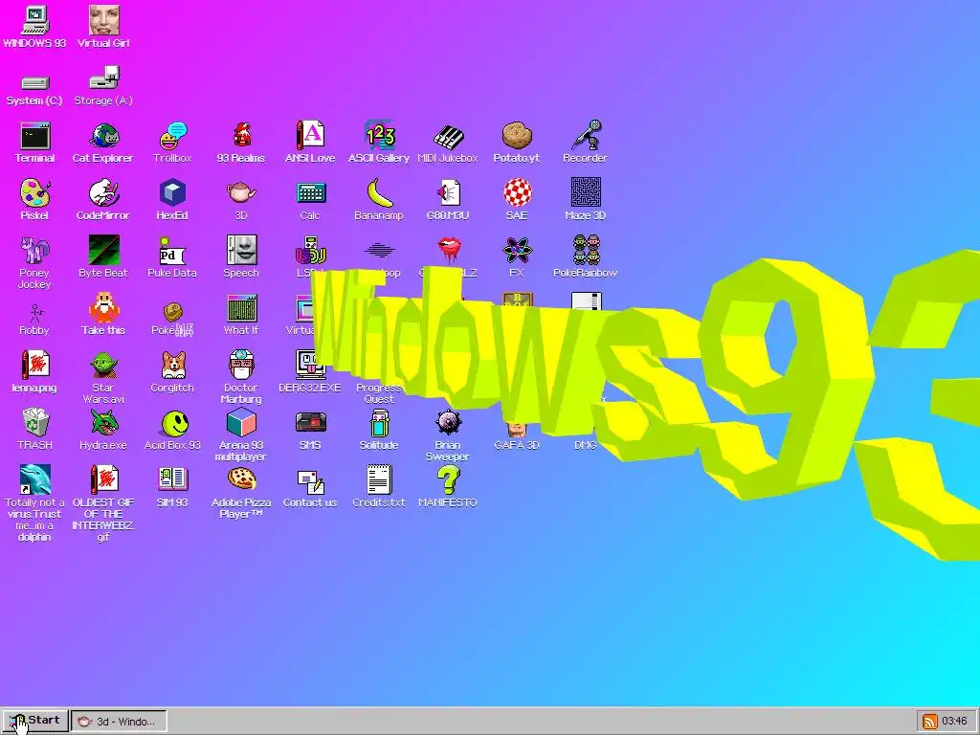Launch the What If icon
Image resolution: width=980 pixels, height=735 pixels.
click(241, 307)
